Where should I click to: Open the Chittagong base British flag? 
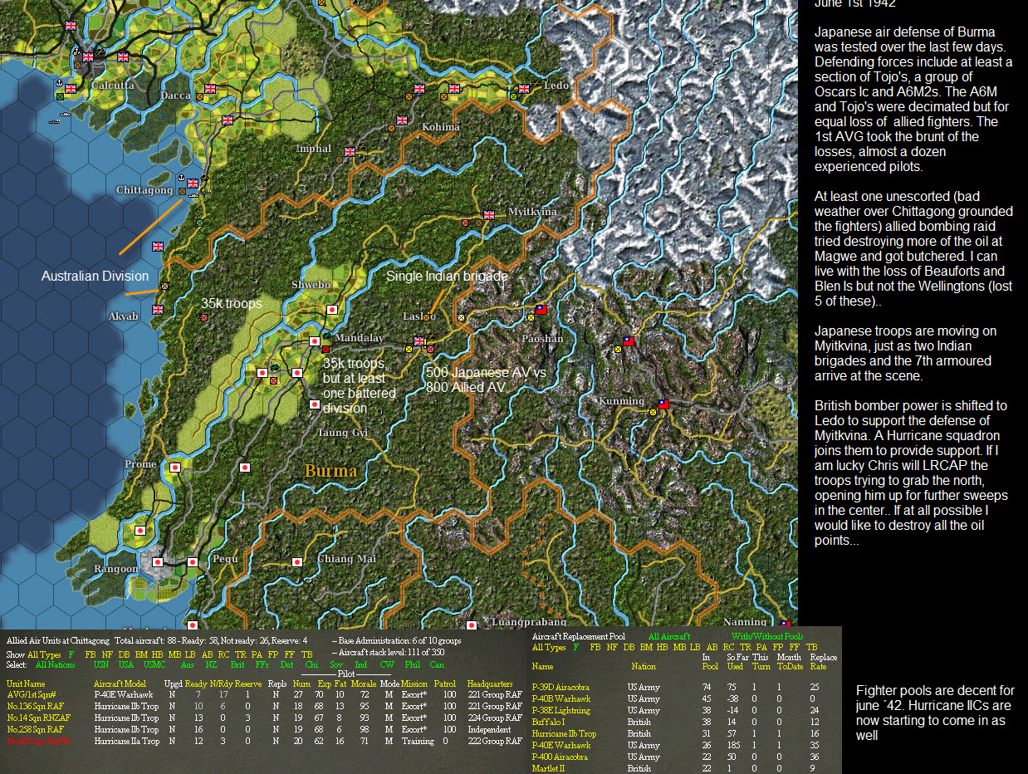[193, 184]
